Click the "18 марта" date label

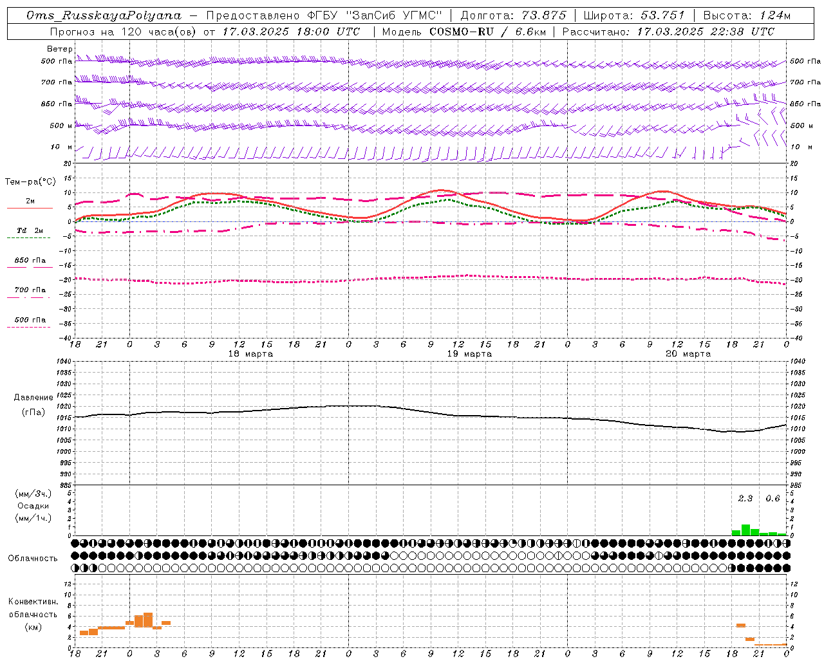tap(250, 354)
